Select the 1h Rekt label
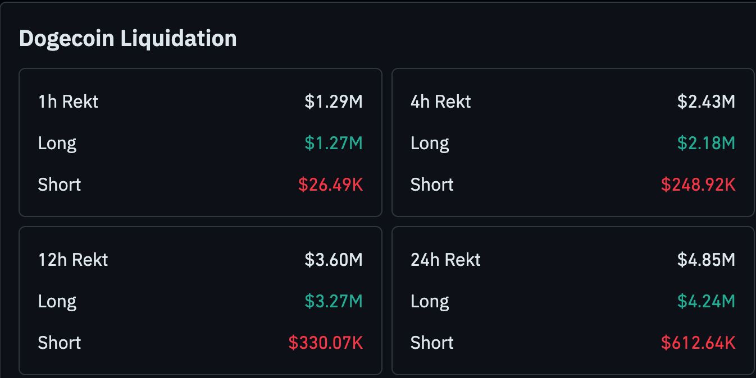756x378 pixels. tap(68, 102)
